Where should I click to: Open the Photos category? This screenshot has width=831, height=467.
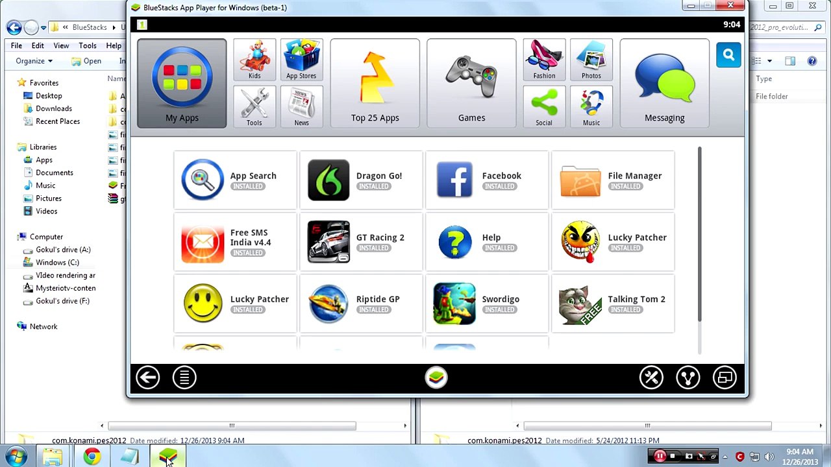591,60
